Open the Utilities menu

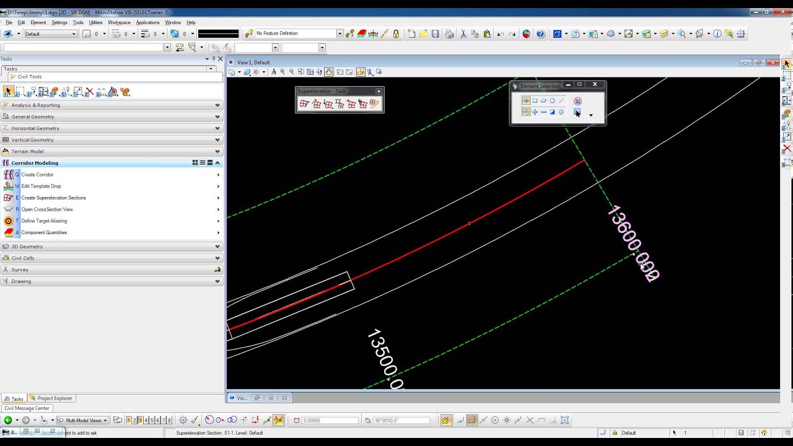(x=95, y=22)
